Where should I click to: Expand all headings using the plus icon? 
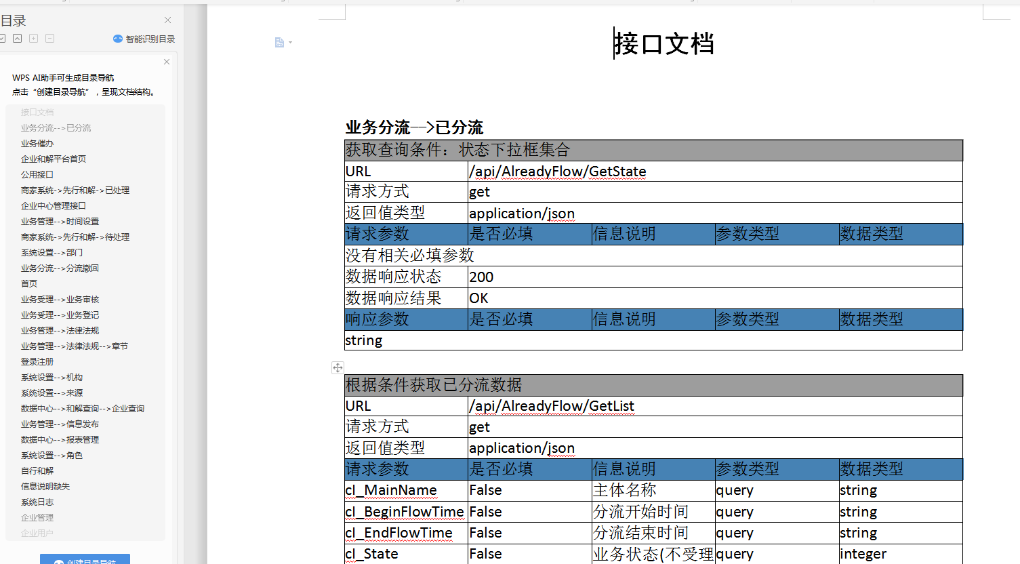pyautogui.click(x=33, y=39)
